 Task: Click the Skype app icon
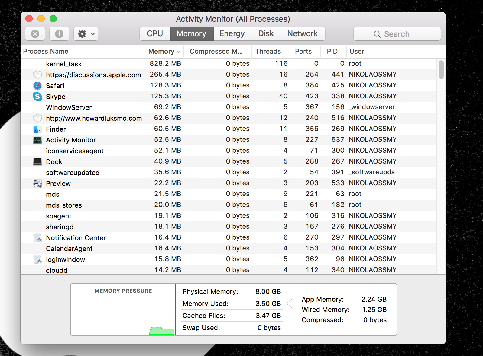[37, 97]
